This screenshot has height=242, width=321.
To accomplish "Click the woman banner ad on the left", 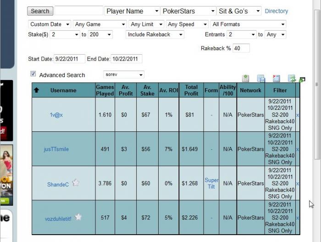I will coord(6,175).
